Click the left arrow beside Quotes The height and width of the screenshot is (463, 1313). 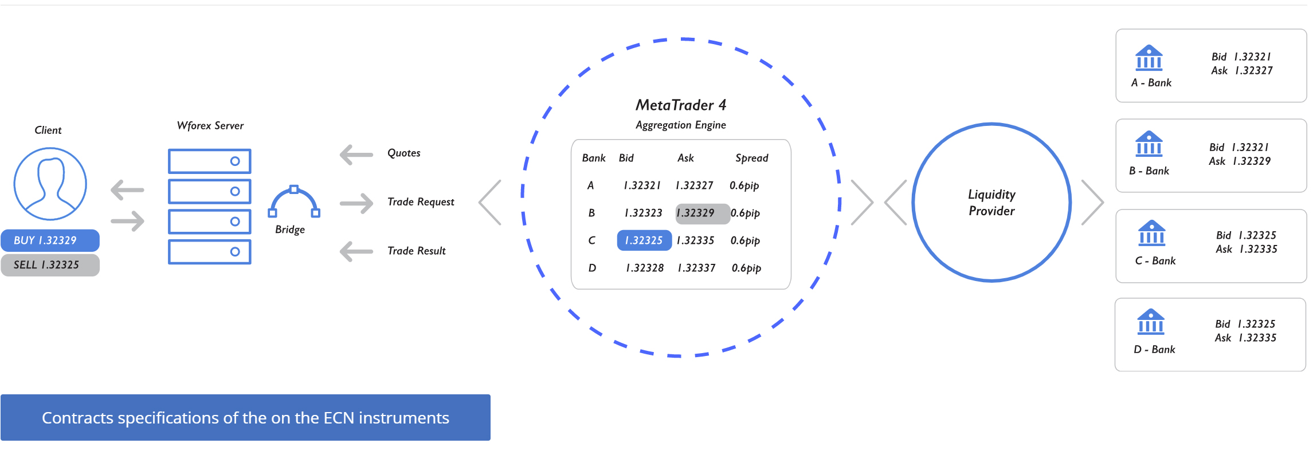point(356,154)
